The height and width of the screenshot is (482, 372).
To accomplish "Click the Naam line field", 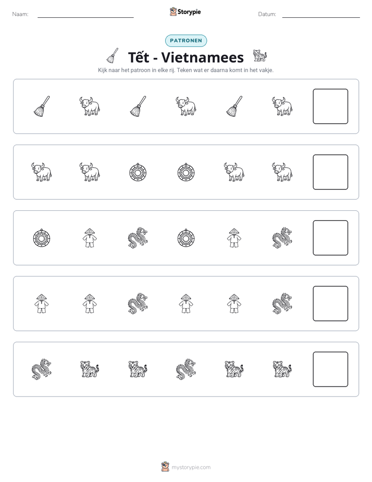I will pyautogui.click(x=85, y=15).
